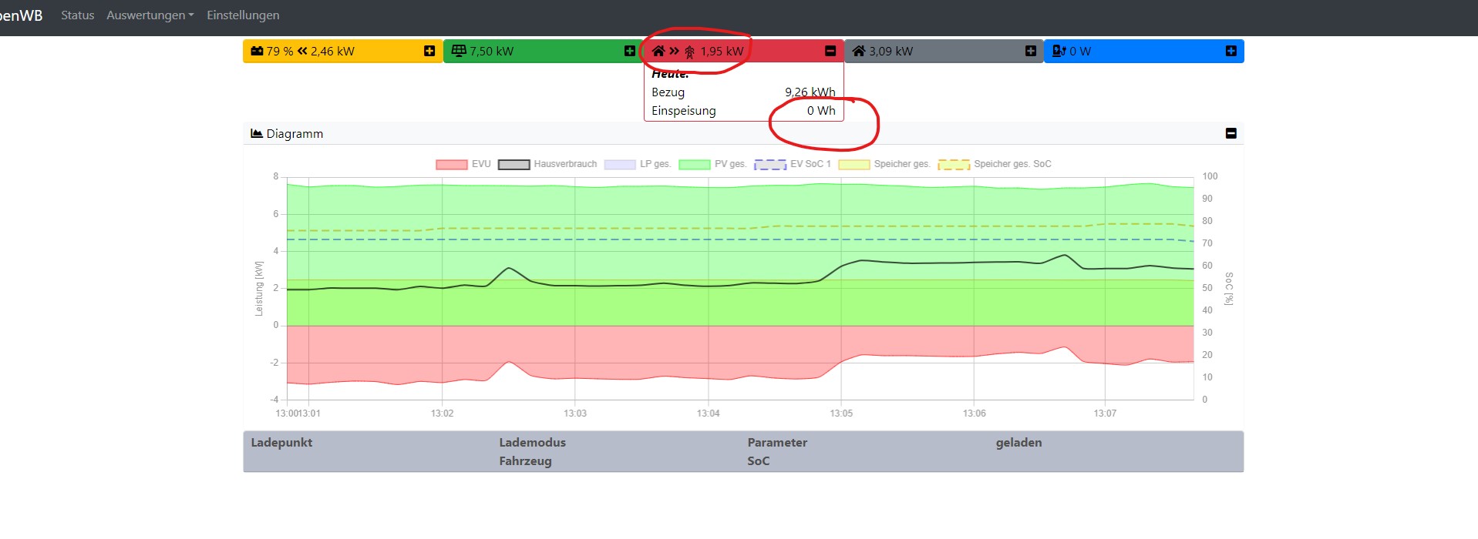This screenshot has width=1478, height=539.
Task: Click the house icon in the grey consumption card
Action: point(858,51)
